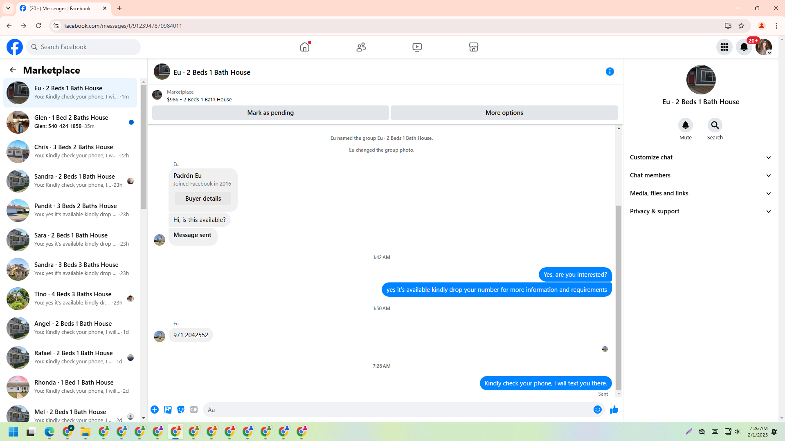The width and height of the screenshot is (785, 441).
Task: Open Rafael · 2 Beds 1 Bath House chat
Action: coord(70,358)
